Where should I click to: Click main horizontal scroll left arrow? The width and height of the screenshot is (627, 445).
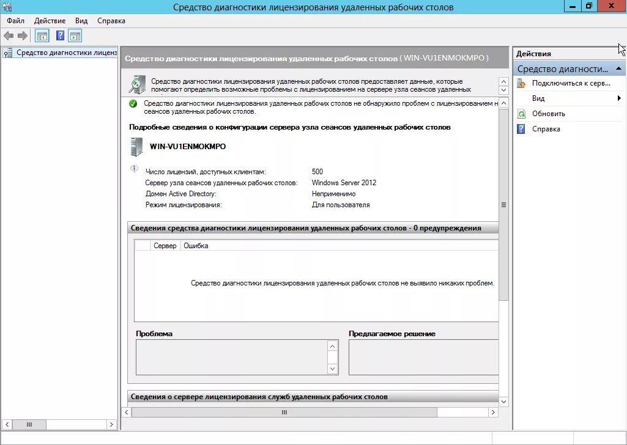click(x=127, y=412)
